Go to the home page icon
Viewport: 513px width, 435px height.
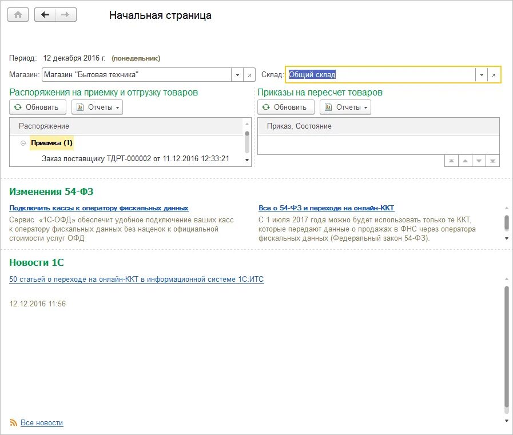tap(18, 15)
